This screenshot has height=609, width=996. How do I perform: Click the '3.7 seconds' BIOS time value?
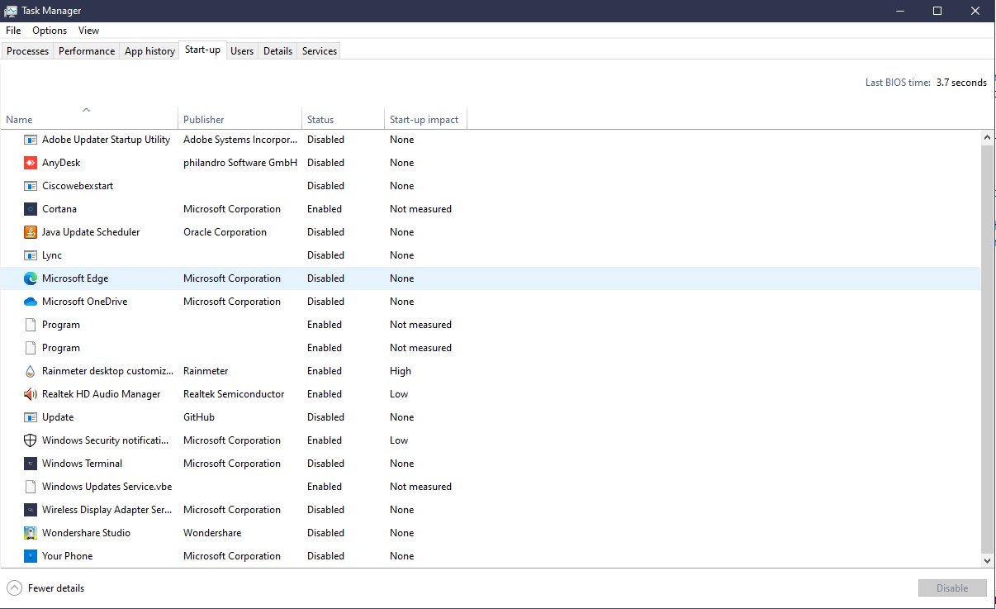[x=961, y=83]
